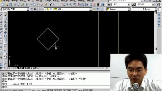The height and width of the screenshot is (91, 162).
Task: Open the QuickCalc calculator
Action: click(x=98, y=5)
